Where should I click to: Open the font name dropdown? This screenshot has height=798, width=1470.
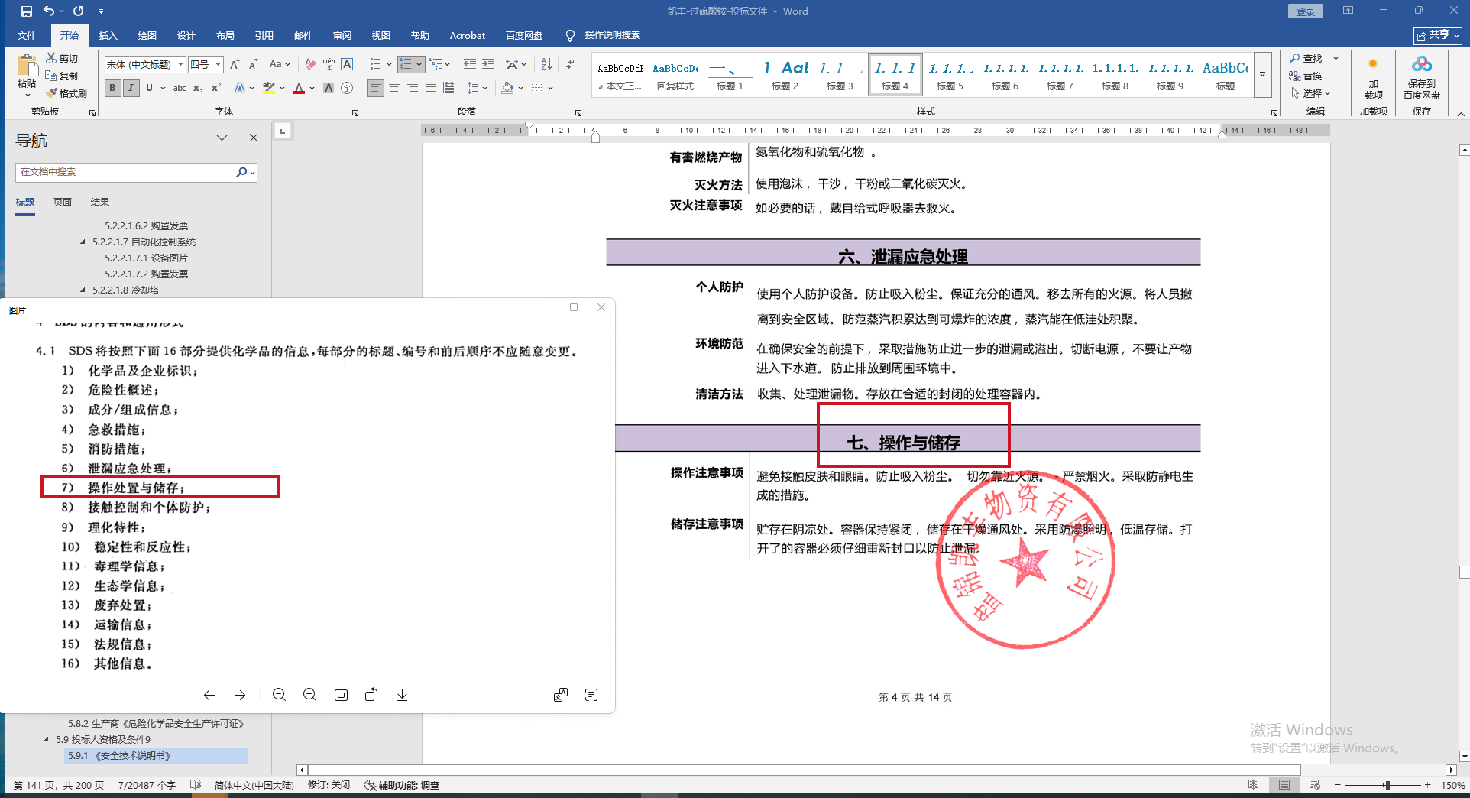[x=180, y=65]
